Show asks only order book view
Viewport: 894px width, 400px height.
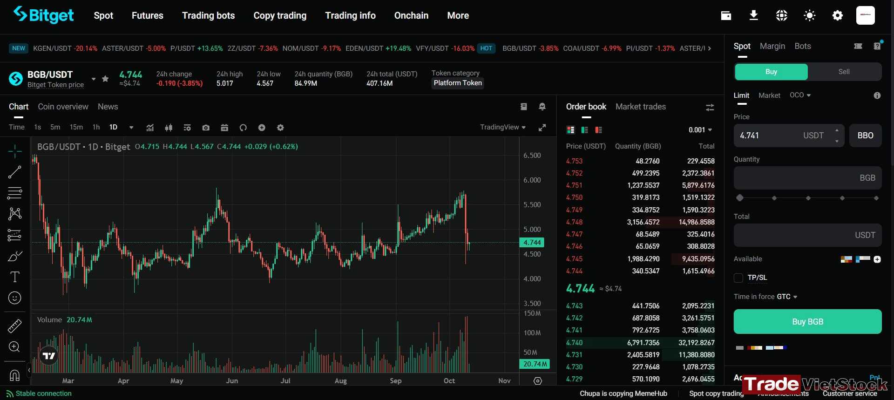599,130
